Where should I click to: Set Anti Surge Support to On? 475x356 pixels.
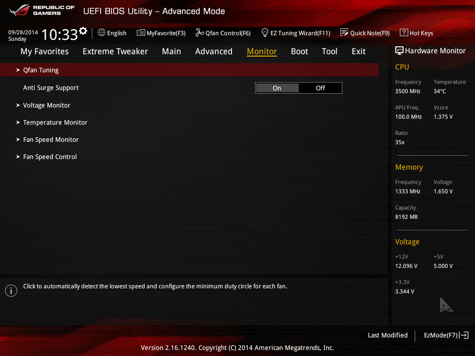(277, 88)
